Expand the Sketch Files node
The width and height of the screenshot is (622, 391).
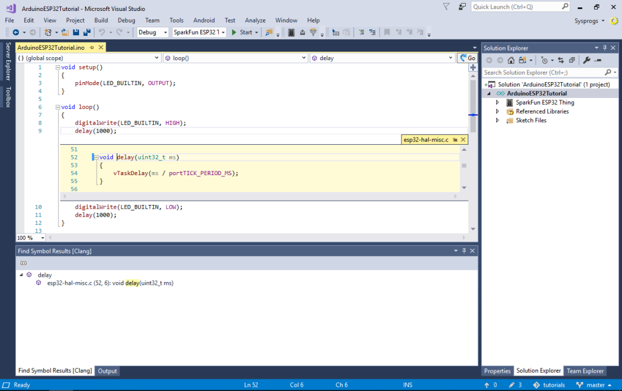pos(497,120)
